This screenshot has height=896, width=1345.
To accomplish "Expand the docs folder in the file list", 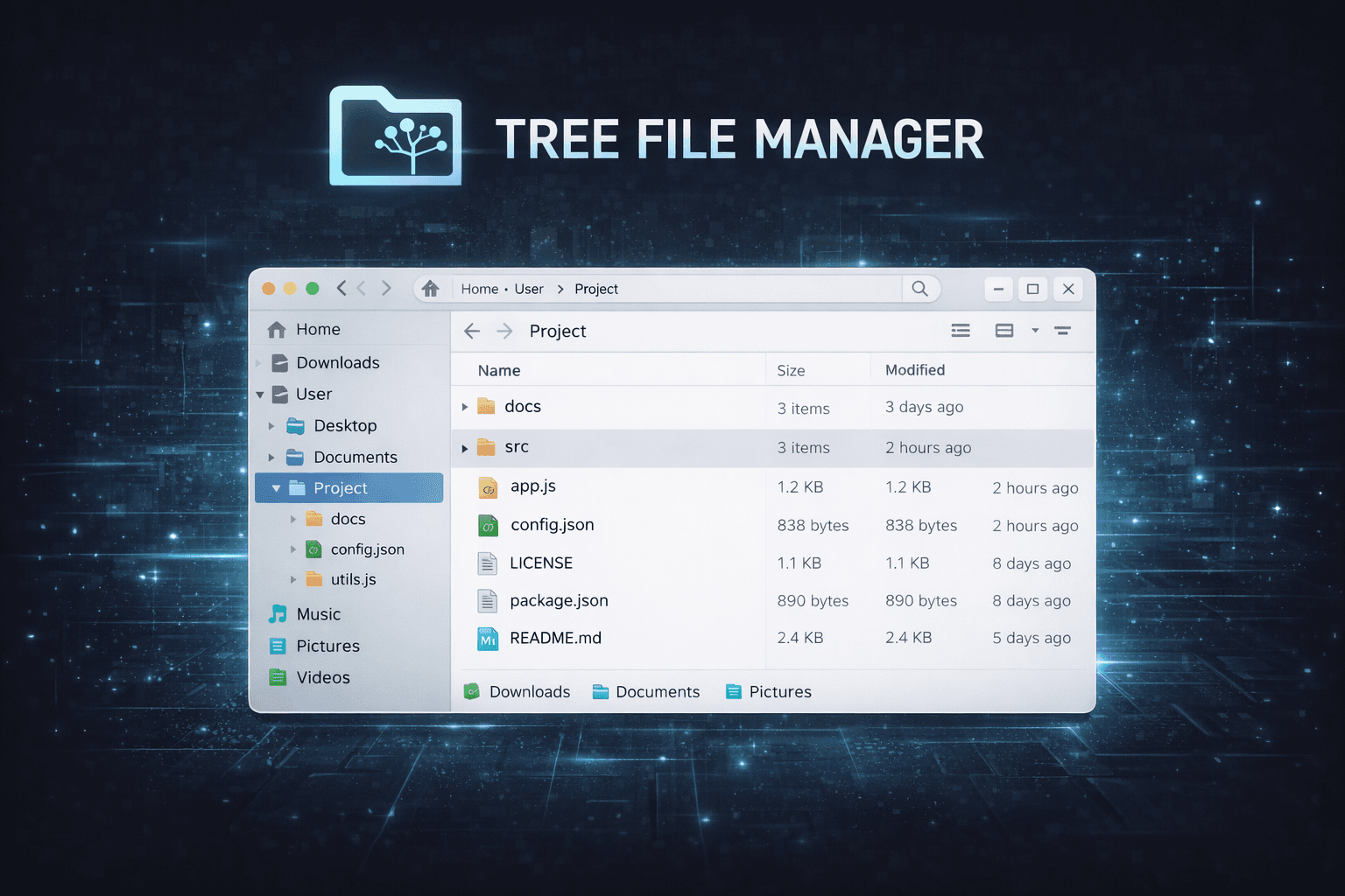I will coord(465,406).
